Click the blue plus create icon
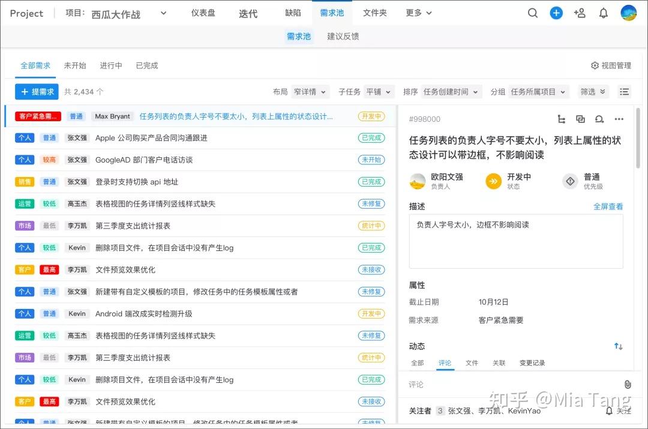The image size is (648, 429). tap(556, 13)
